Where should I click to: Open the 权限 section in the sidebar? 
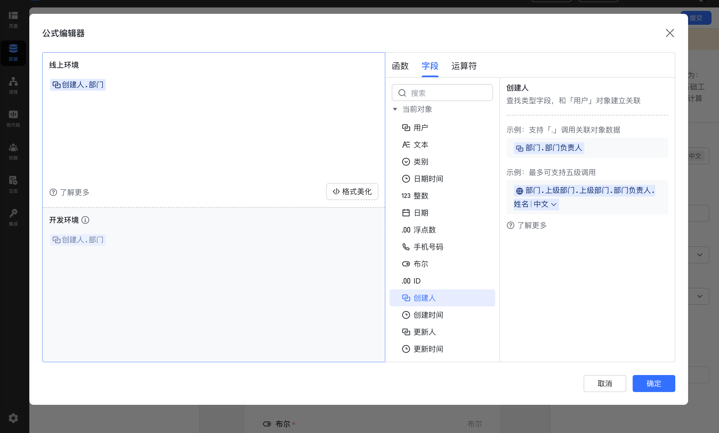(13, 152)
